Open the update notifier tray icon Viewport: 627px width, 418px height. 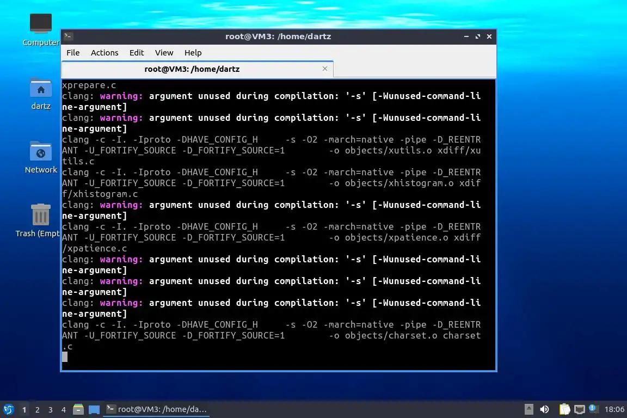tap(593, 409)
